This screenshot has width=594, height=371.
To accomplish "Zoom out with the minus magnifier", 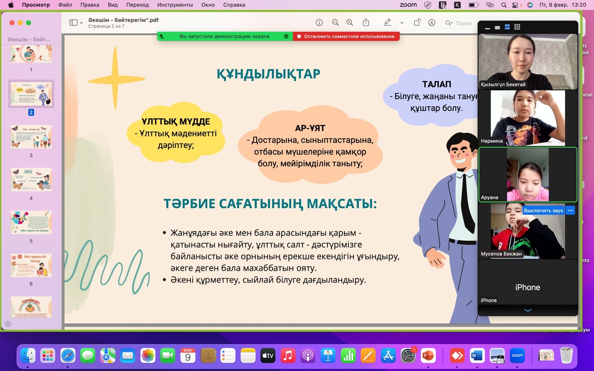I will click(x=335, y=23).
